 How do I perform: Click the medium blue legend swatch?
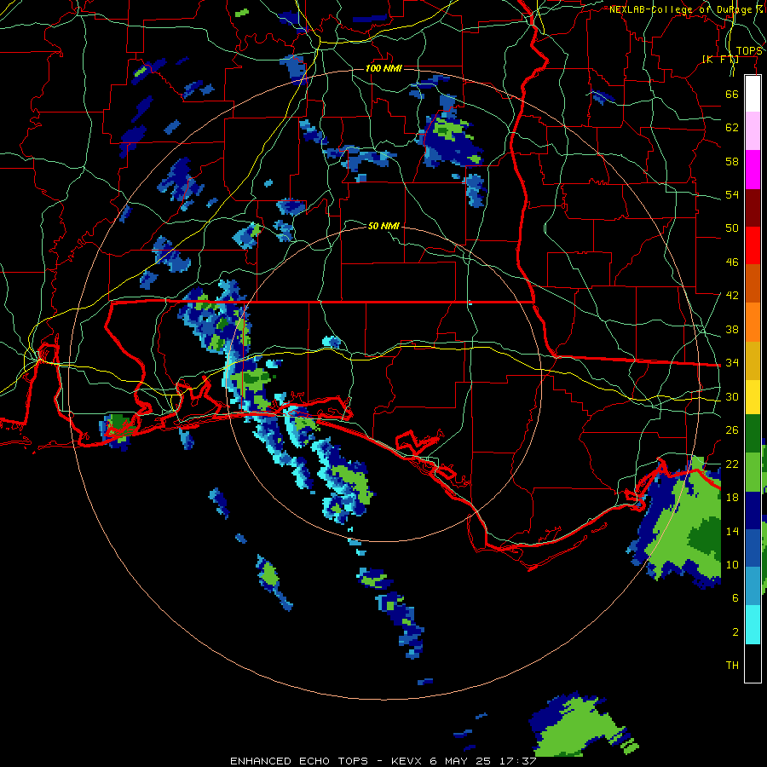point(753,548)
